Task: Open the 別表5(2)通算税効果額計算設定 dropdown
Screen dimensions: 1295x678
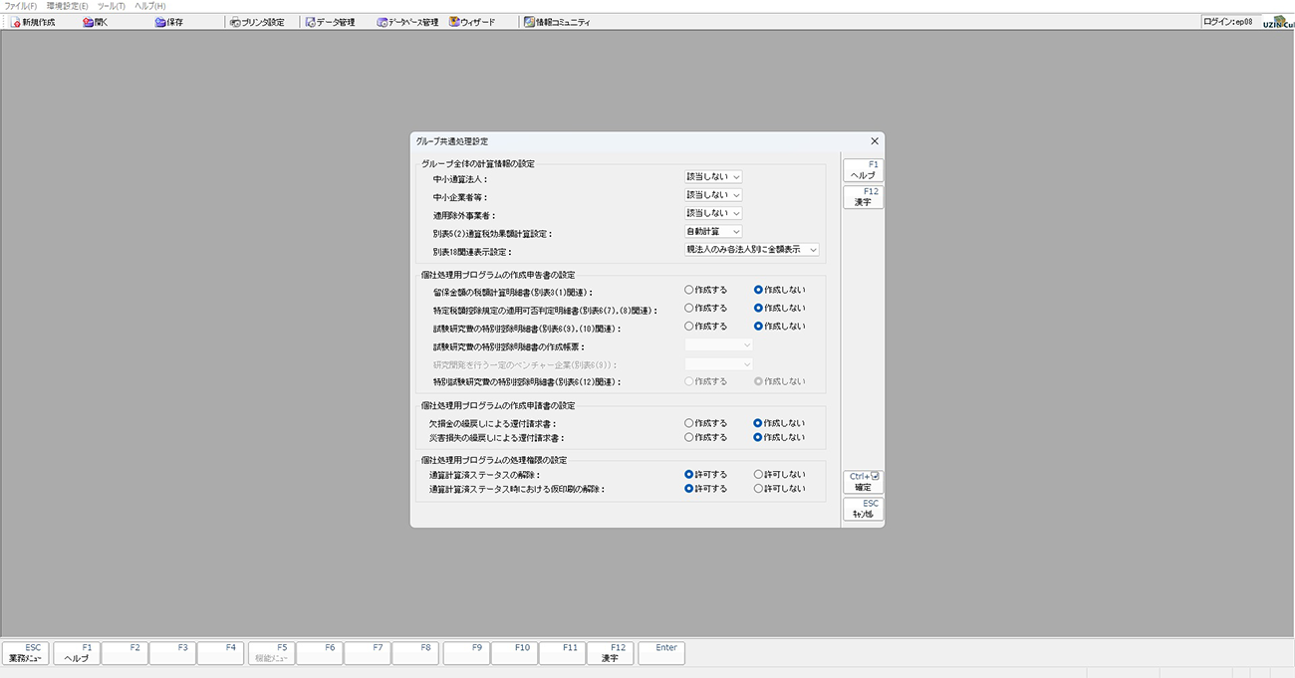Action: tap(713, 232)
